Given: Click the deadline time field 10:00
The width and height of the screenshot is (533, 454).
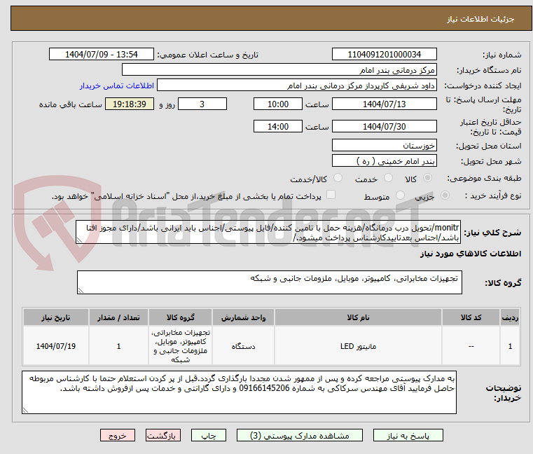Looking at the screenshot, I should (x=278, y=104).
